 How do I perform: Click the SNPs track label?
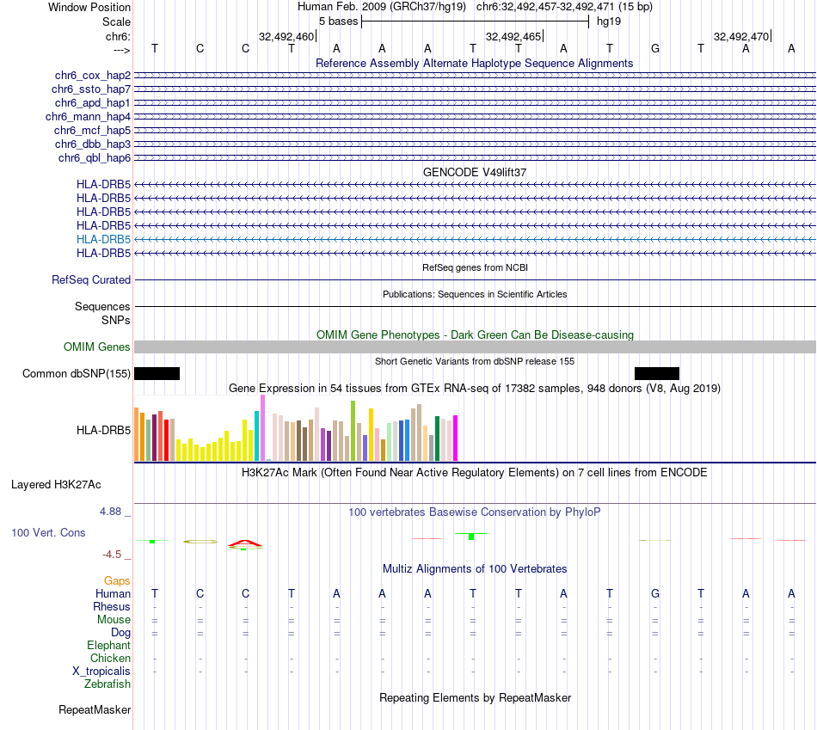click(116, 320)
